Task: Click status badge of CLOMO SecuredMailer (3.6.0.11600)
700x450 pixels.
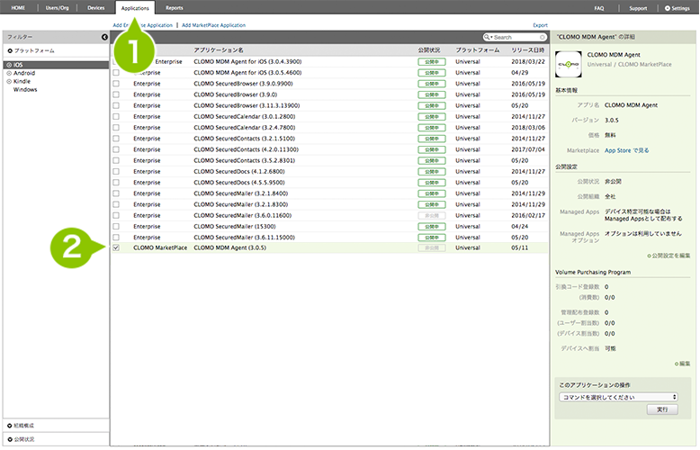Action: click(x=432, y=216)
